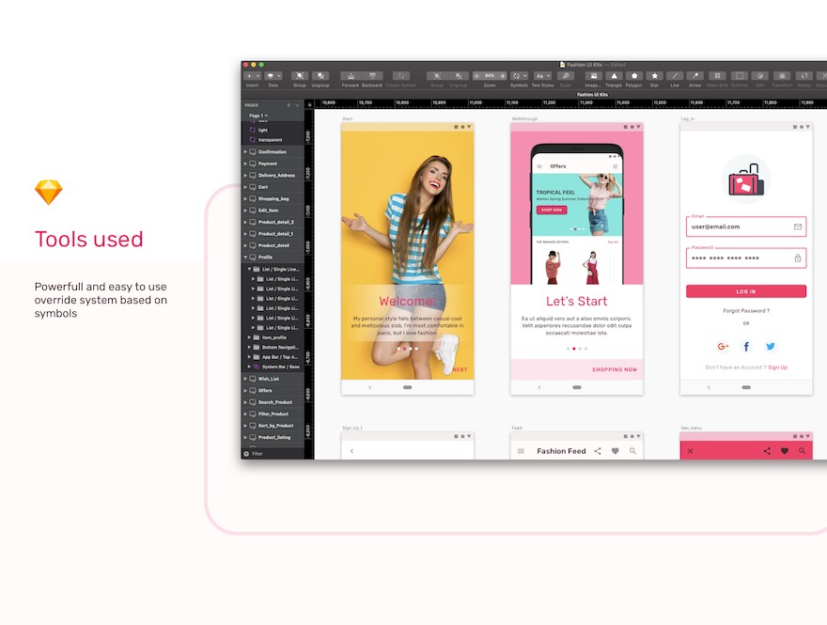827x625 pixels.
Task: Select the Product_detail_2 artboard layer
Action: (x=273, y=222)
